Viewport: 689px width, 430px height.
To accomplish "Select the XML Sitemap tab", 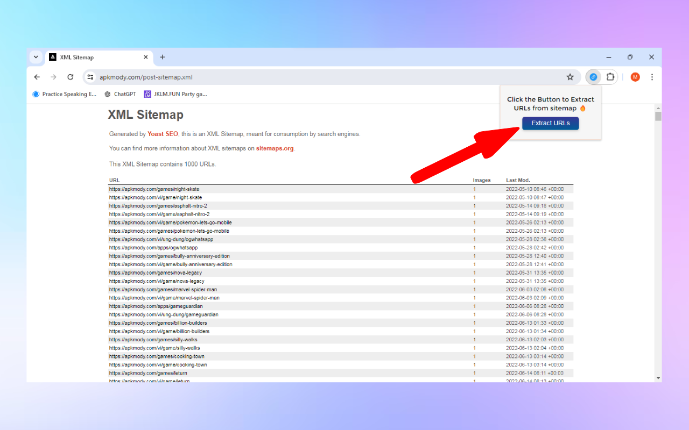I will 100,57.
